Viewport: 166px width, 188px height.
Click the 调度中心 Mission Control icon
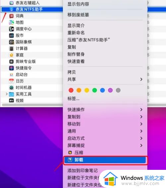pos(11,29)
